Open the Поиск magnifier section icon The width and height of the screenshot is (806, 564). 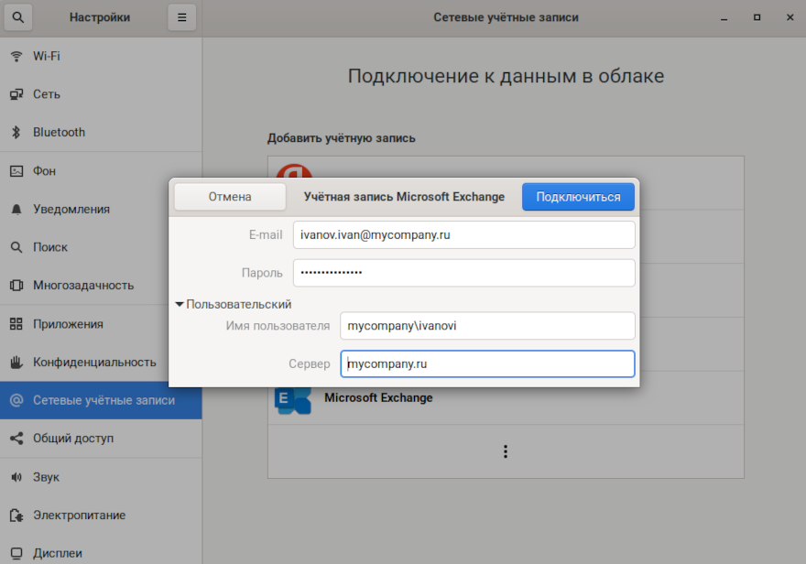[x=16, y=247]
